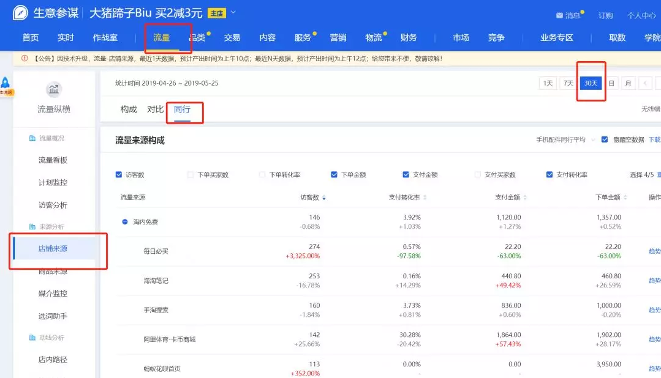Open 店内路径 in sidebar
This screenshot has width=661, height=378.
[53, 360]
